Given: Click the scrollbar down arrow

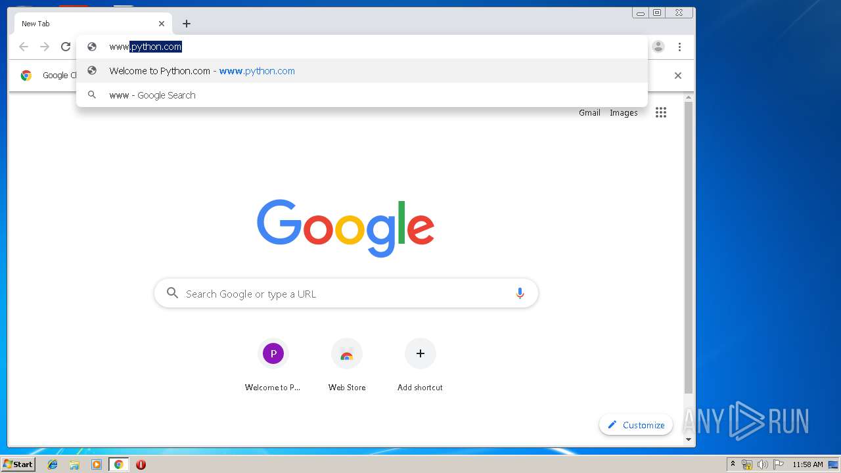Looking at the screenshot, I should coord(689,439).
